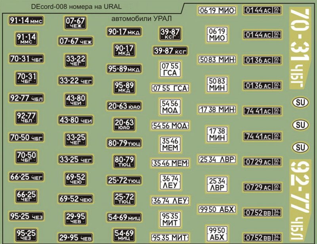Click the two-line black plate 90-17 МКД
This screenshot has width=317, height=244.
tap(124, 50)
